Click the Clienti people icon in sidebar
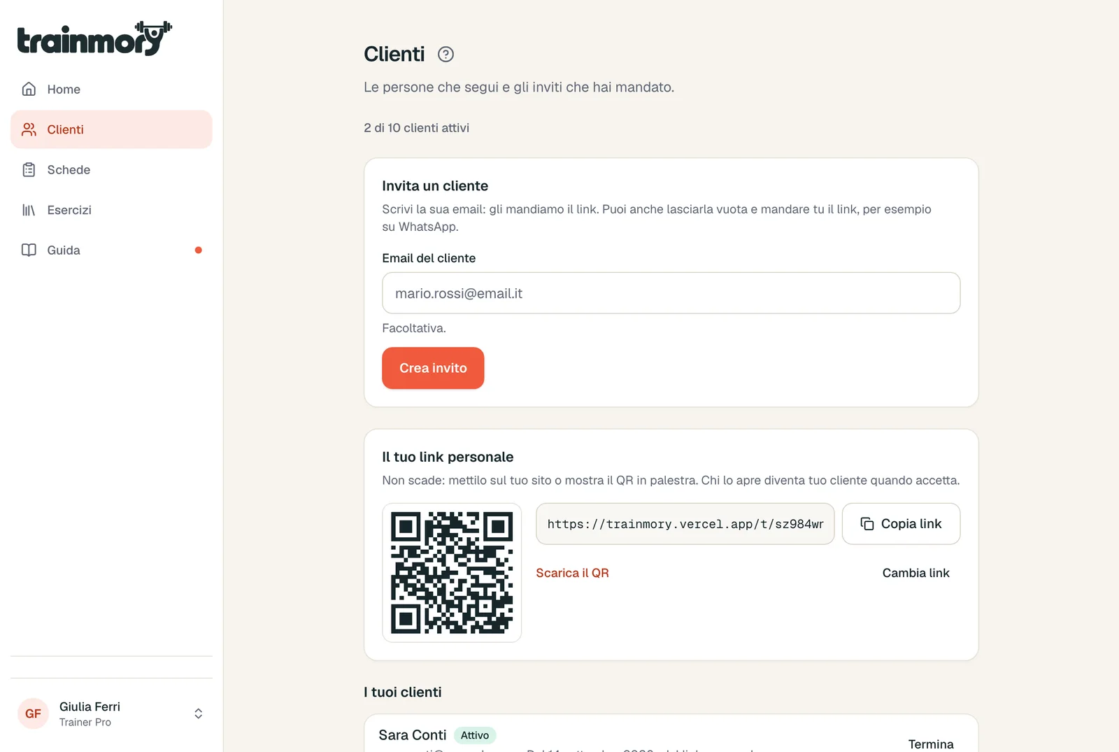 (x=29, y=129)
